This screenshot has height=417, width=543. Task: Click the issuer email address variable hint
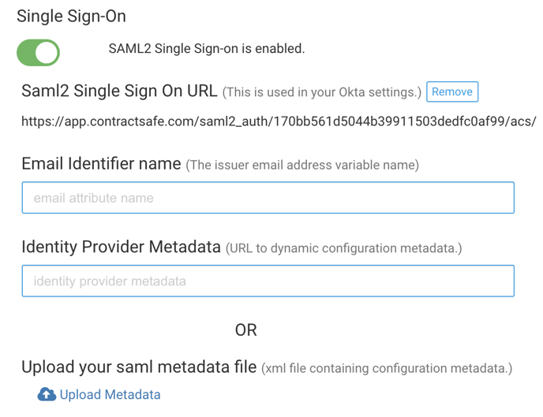302,165
